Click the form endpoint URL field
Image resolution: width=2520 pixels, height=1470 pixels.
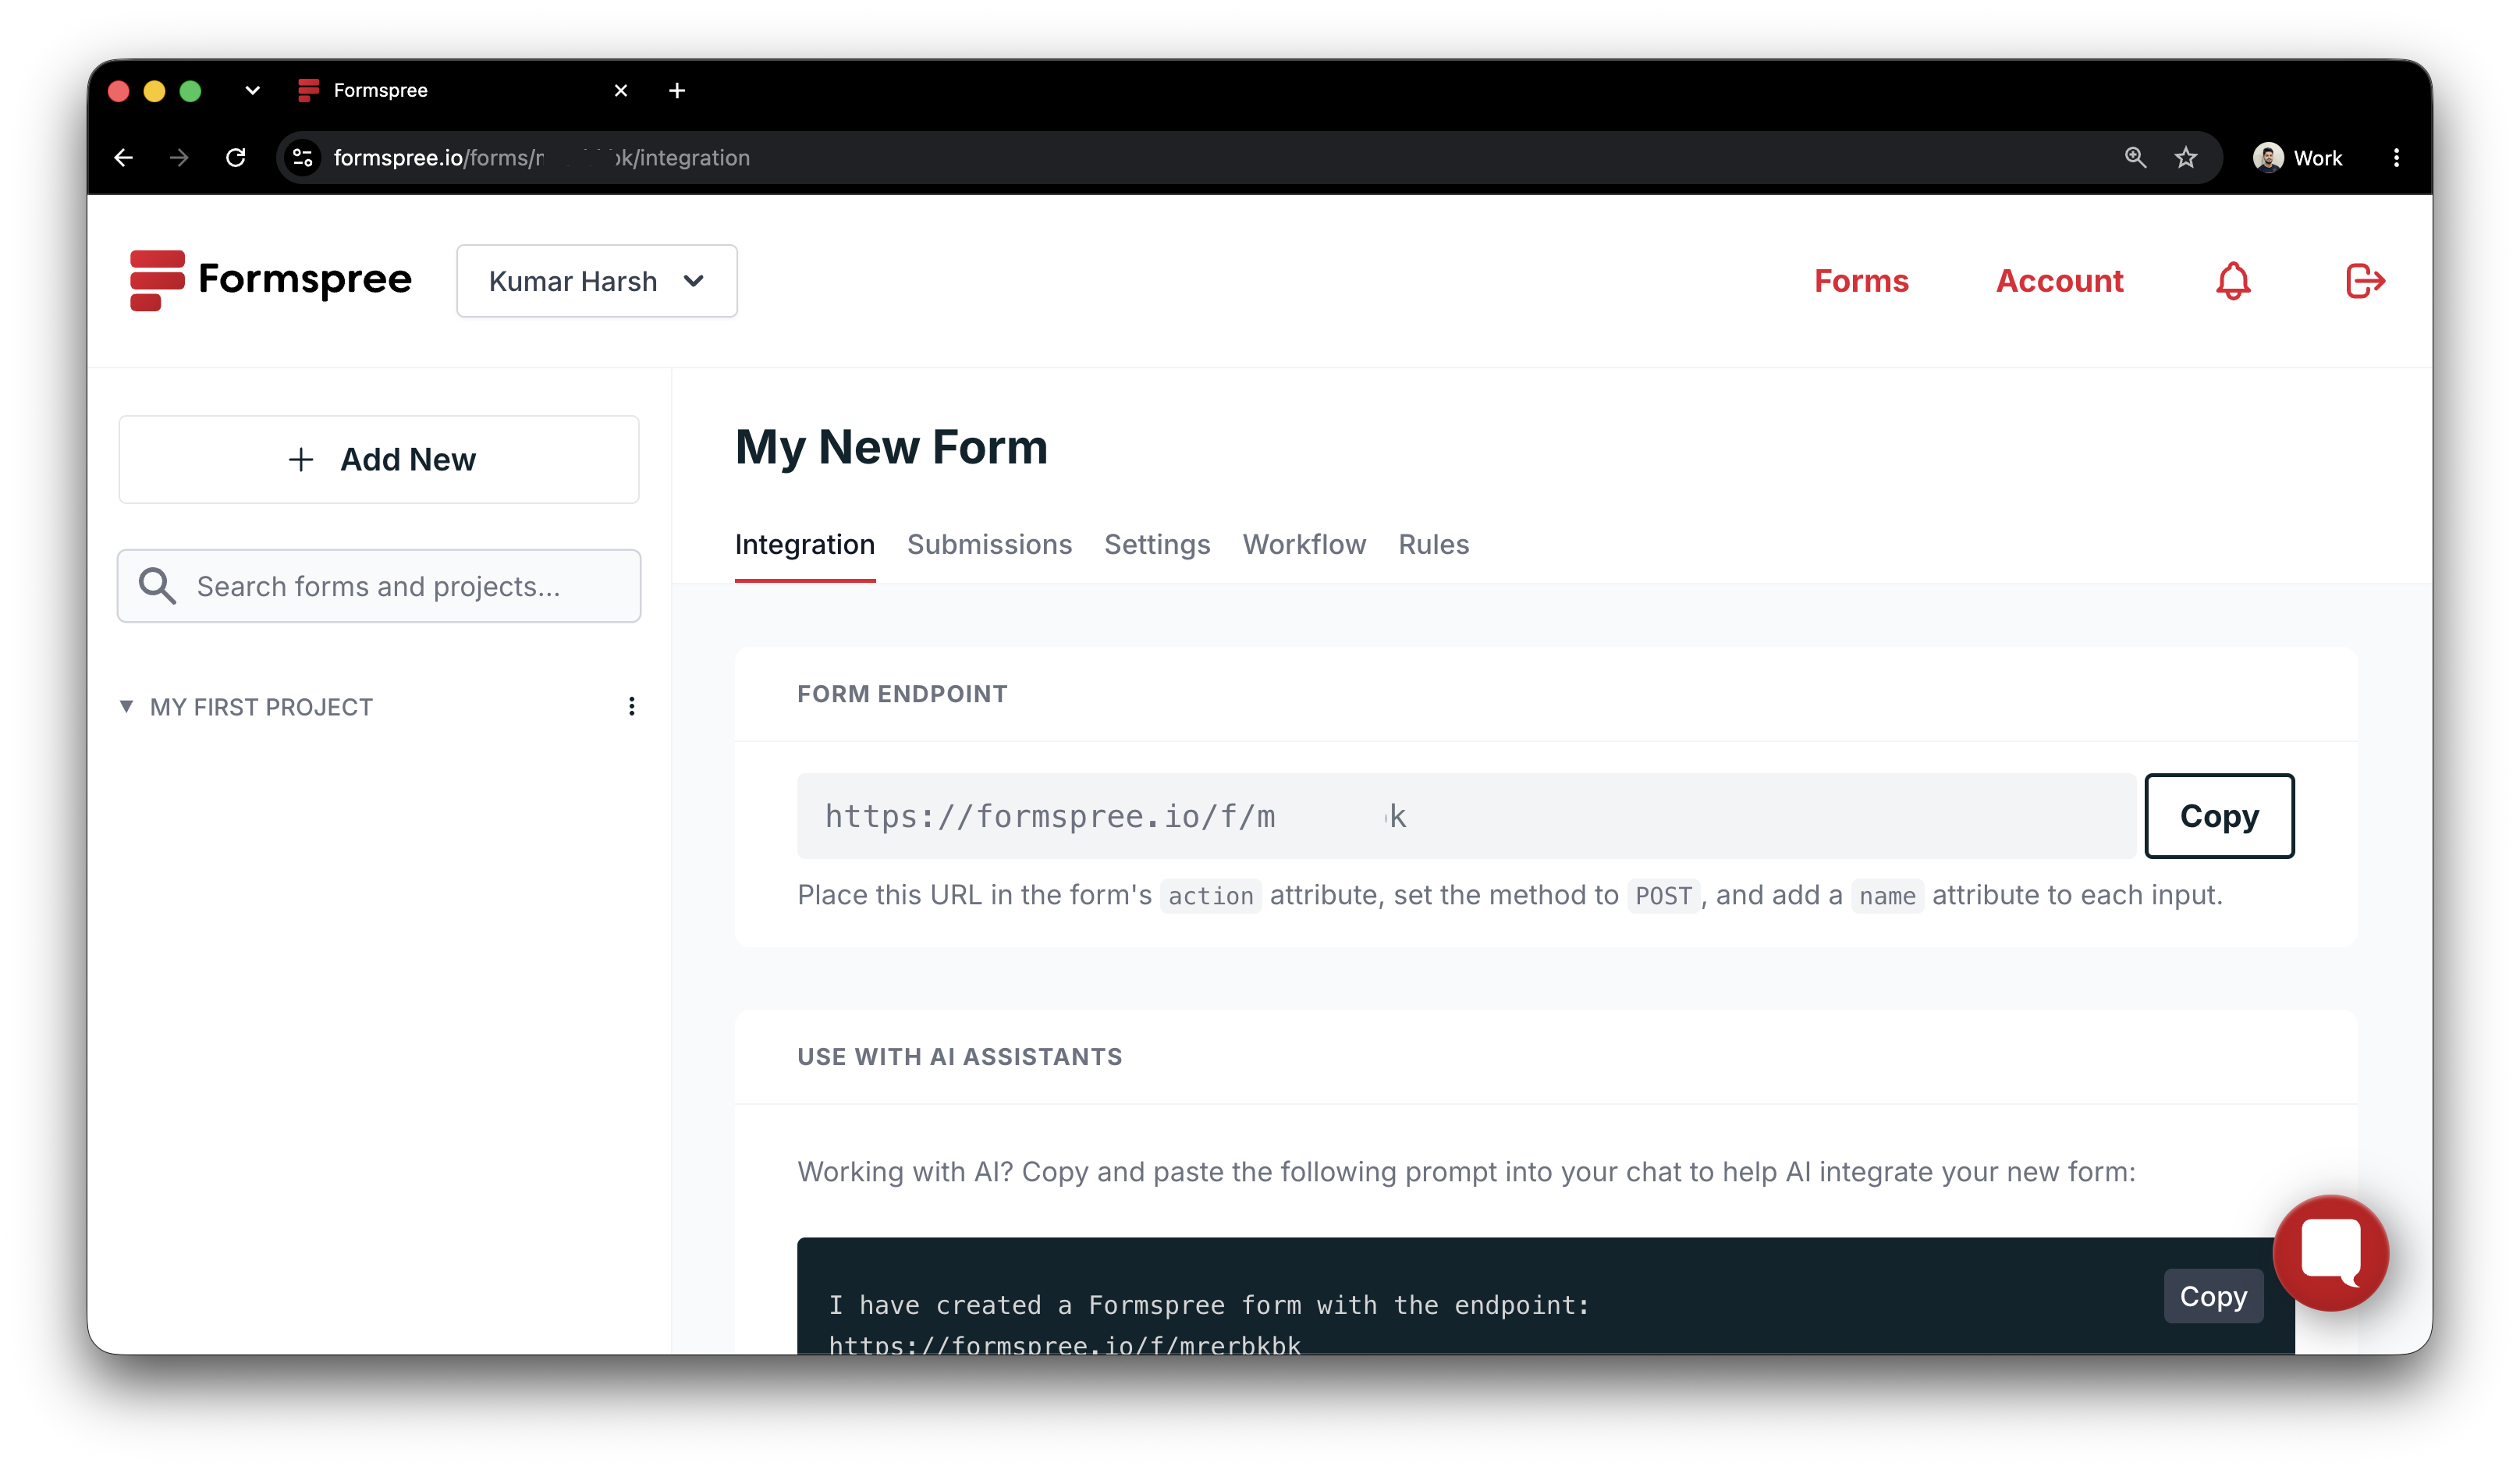point(1466,816)
